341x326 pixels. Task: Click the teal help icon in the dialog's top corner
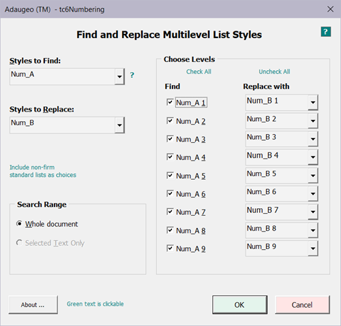326,31
